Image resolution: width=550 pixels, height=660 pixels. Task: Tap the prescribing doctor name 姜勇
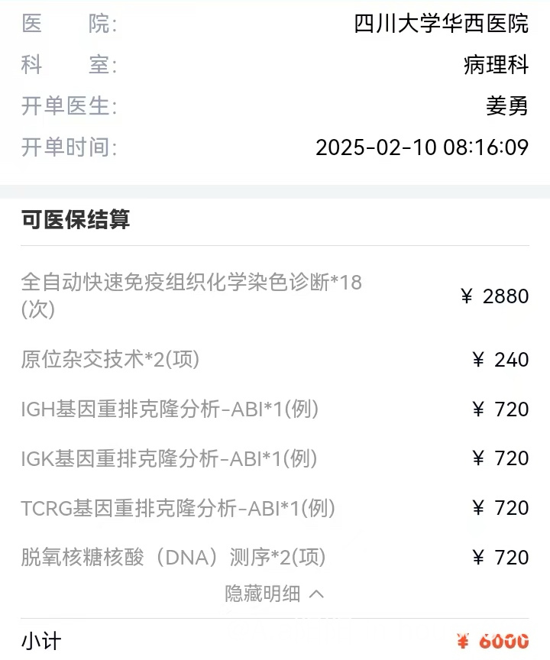pyautogui.click(x=506, y=106)
